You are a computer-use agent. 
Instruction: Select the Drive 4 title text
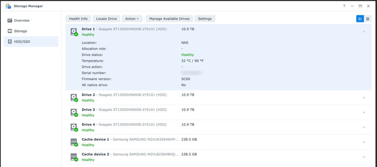click(x=88, y=125)
